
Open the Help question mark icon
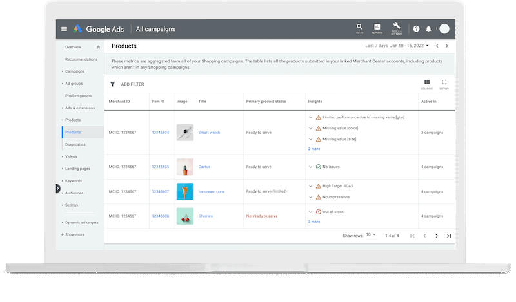pos(416,29)
